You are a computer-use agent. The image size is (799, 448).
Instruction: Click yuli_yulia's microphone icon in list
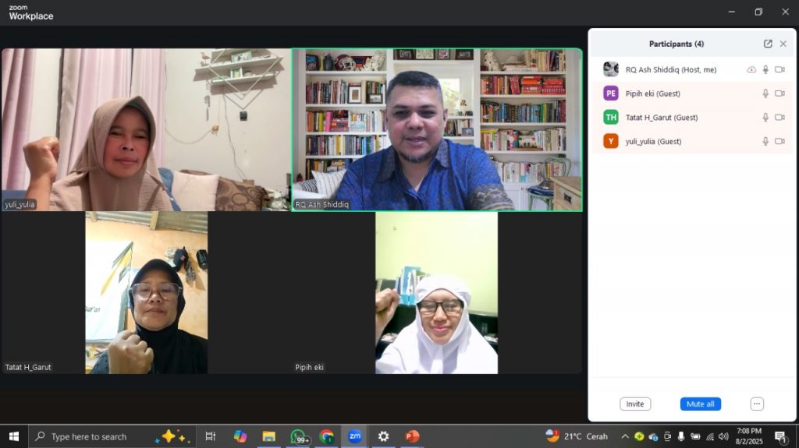[765, 142]
